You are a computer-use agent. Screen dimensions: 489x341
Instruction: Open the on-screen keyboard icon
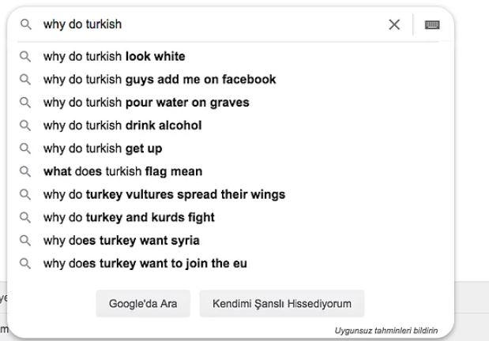click(x=432, y=24)
